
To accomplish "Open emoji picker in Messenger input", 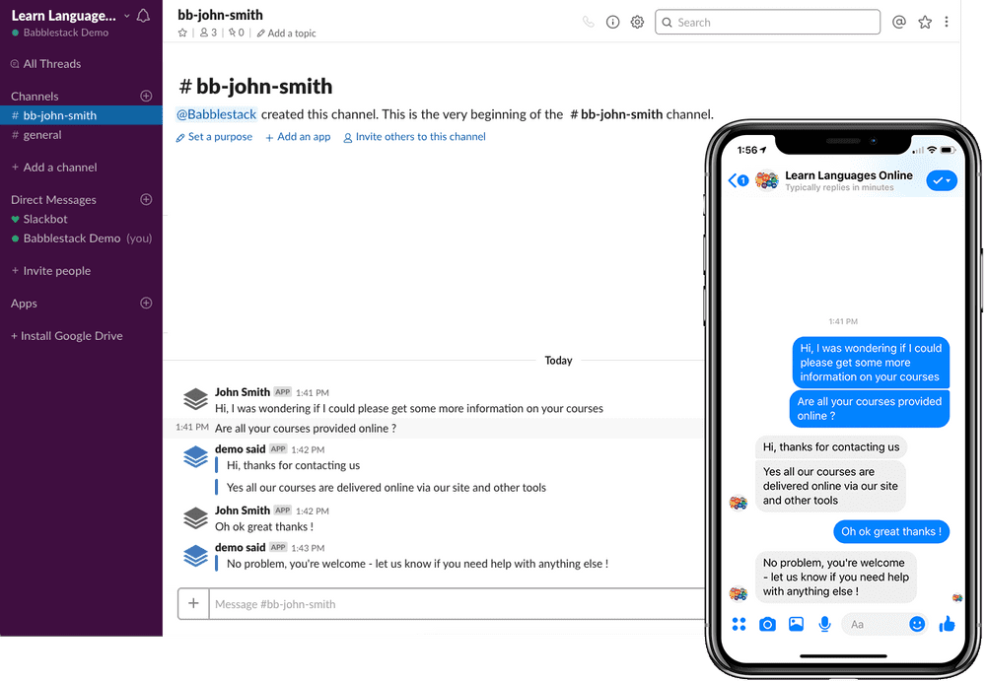I will 917,624.
